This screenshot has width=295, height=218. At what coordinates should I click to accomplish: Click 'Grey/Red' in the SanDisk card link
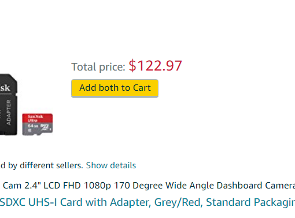179,202
